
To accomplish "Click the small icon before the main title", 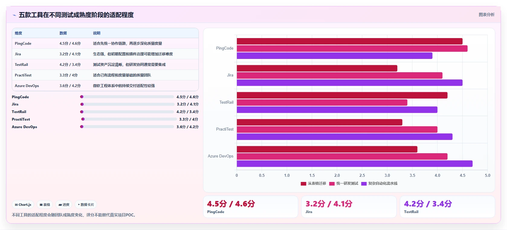I will point(14,15).
